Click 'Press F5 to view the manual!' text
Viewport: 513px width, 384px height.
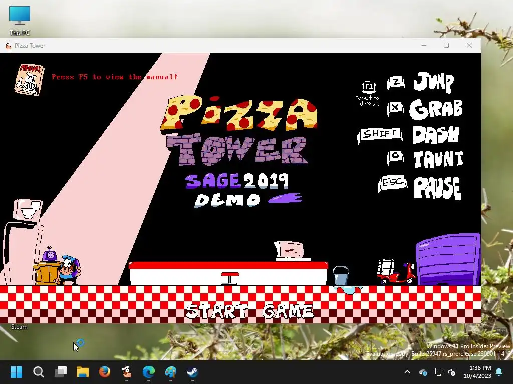115,77
